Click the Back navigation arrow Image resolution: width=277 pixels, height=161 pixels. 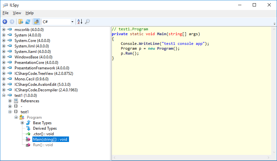click(5, 22)
